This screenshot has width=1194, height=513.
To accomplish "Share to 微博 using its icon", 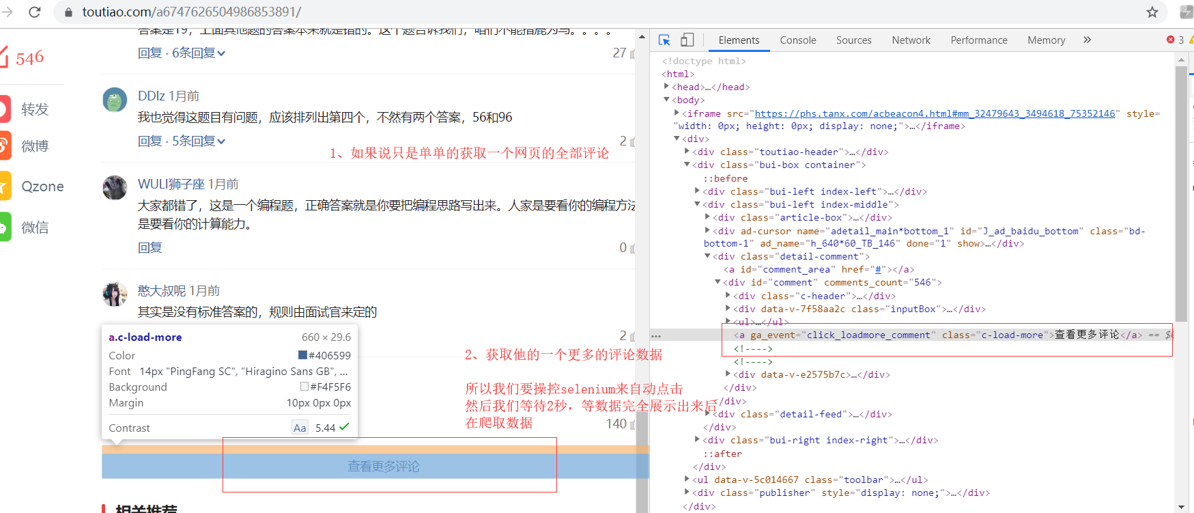I will 5,145.
